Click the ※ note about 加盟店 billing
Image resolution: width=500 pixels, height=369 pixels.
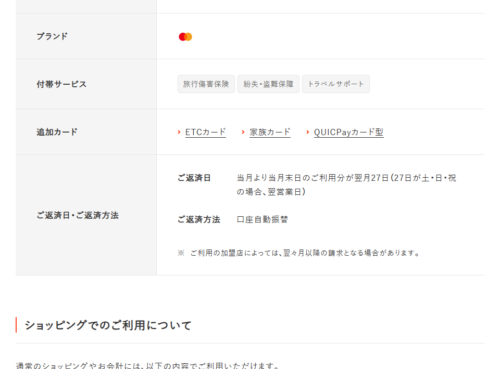(299, 253)
